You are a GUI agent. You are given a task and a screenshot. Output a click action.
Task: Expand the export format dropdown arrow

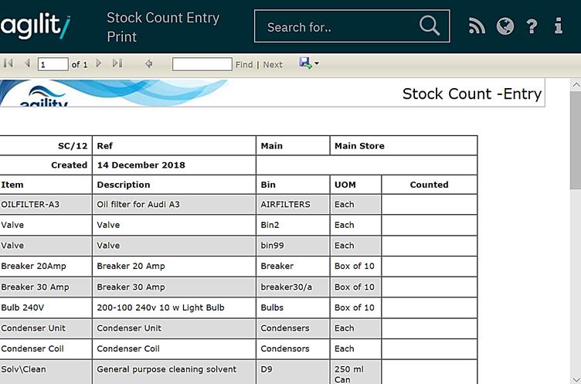click(317, 65)
